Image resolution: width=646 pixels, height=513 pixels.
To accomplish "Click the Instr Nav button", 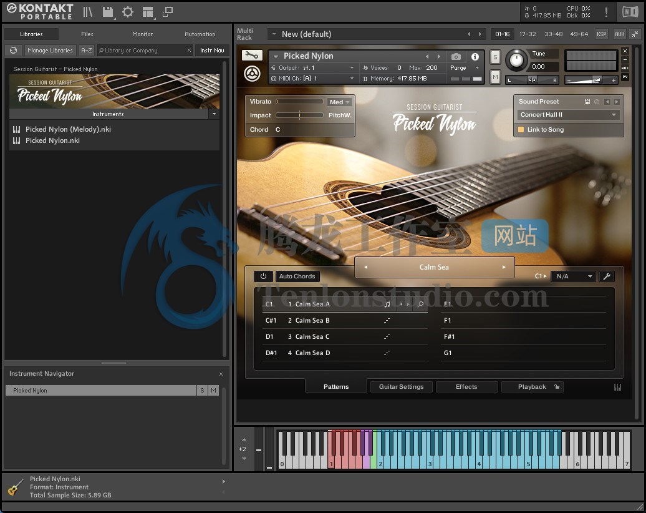I will tap(212, 51).
